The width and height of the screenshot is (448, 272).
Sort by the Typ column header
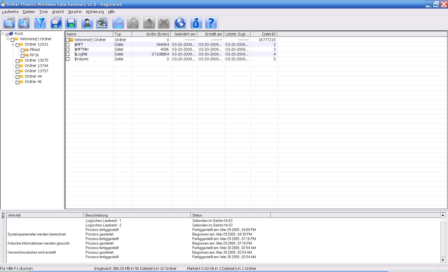pos(123,34)
